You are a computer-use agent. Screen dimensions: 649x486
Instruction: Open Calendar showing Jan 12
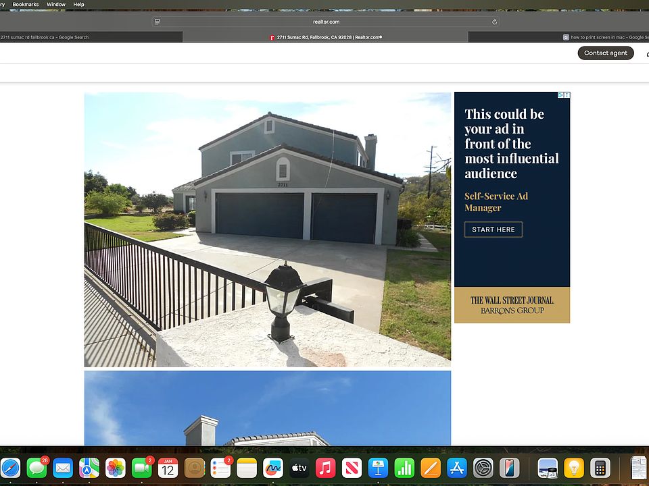[168, 468]
